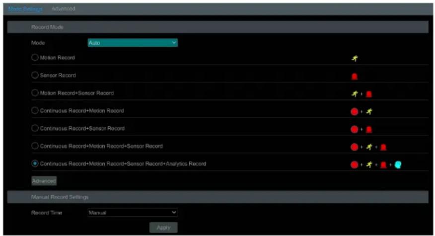Click running-man icon in the Analytics Record row
The image size is (435, 236).
point(369,165)
